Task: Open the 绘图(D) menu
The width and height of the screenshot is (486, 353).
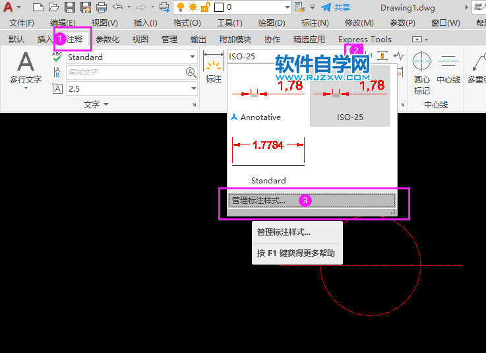Action: point(272,23)
